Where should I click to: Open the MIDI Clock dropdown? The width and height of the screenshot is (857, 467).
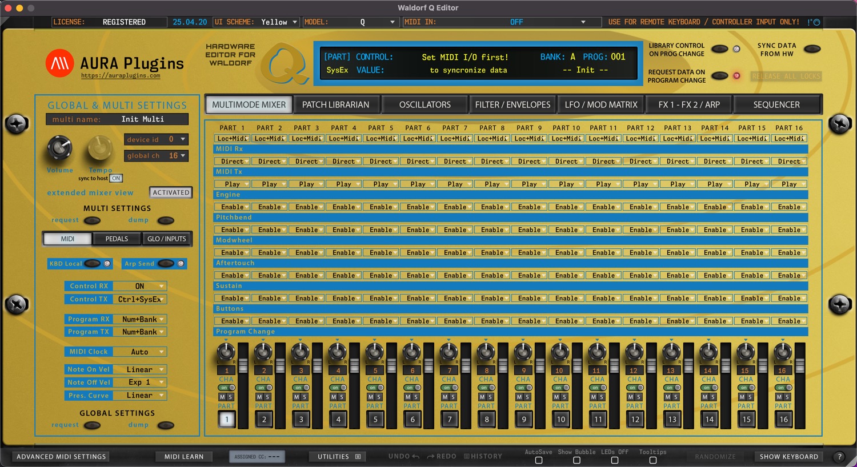coord(140,352)
